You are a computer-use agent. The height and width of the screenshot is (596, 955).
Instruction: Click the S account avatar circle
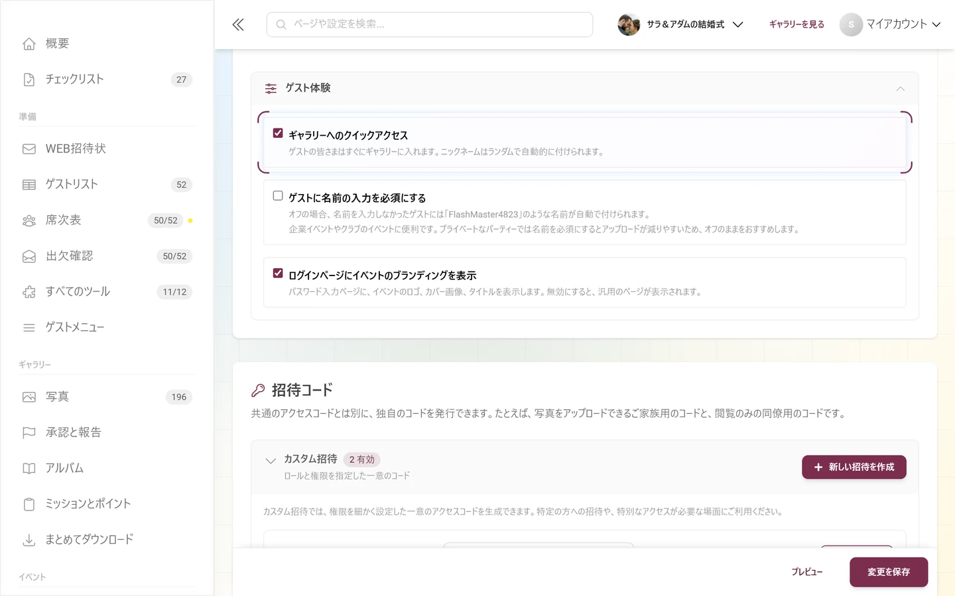[x=851, y=25]
